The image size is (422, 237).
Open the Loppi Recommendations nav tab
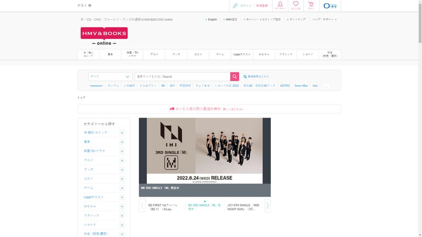[242, 54]
